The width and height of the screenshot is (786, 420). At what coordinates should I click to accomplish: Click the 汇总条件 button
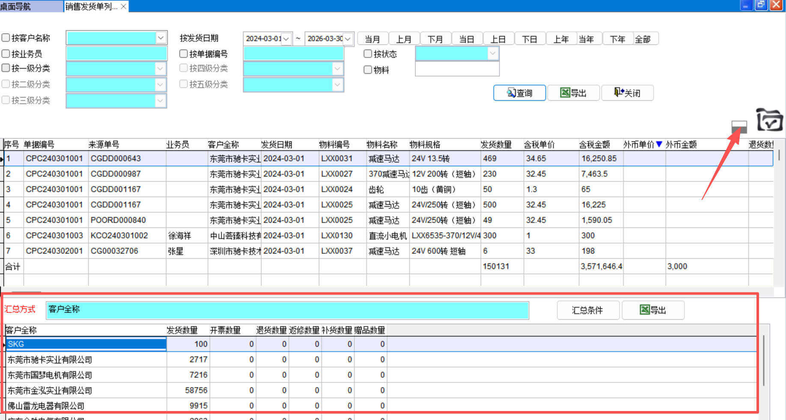pyautogui.click(x=587, y=310)
